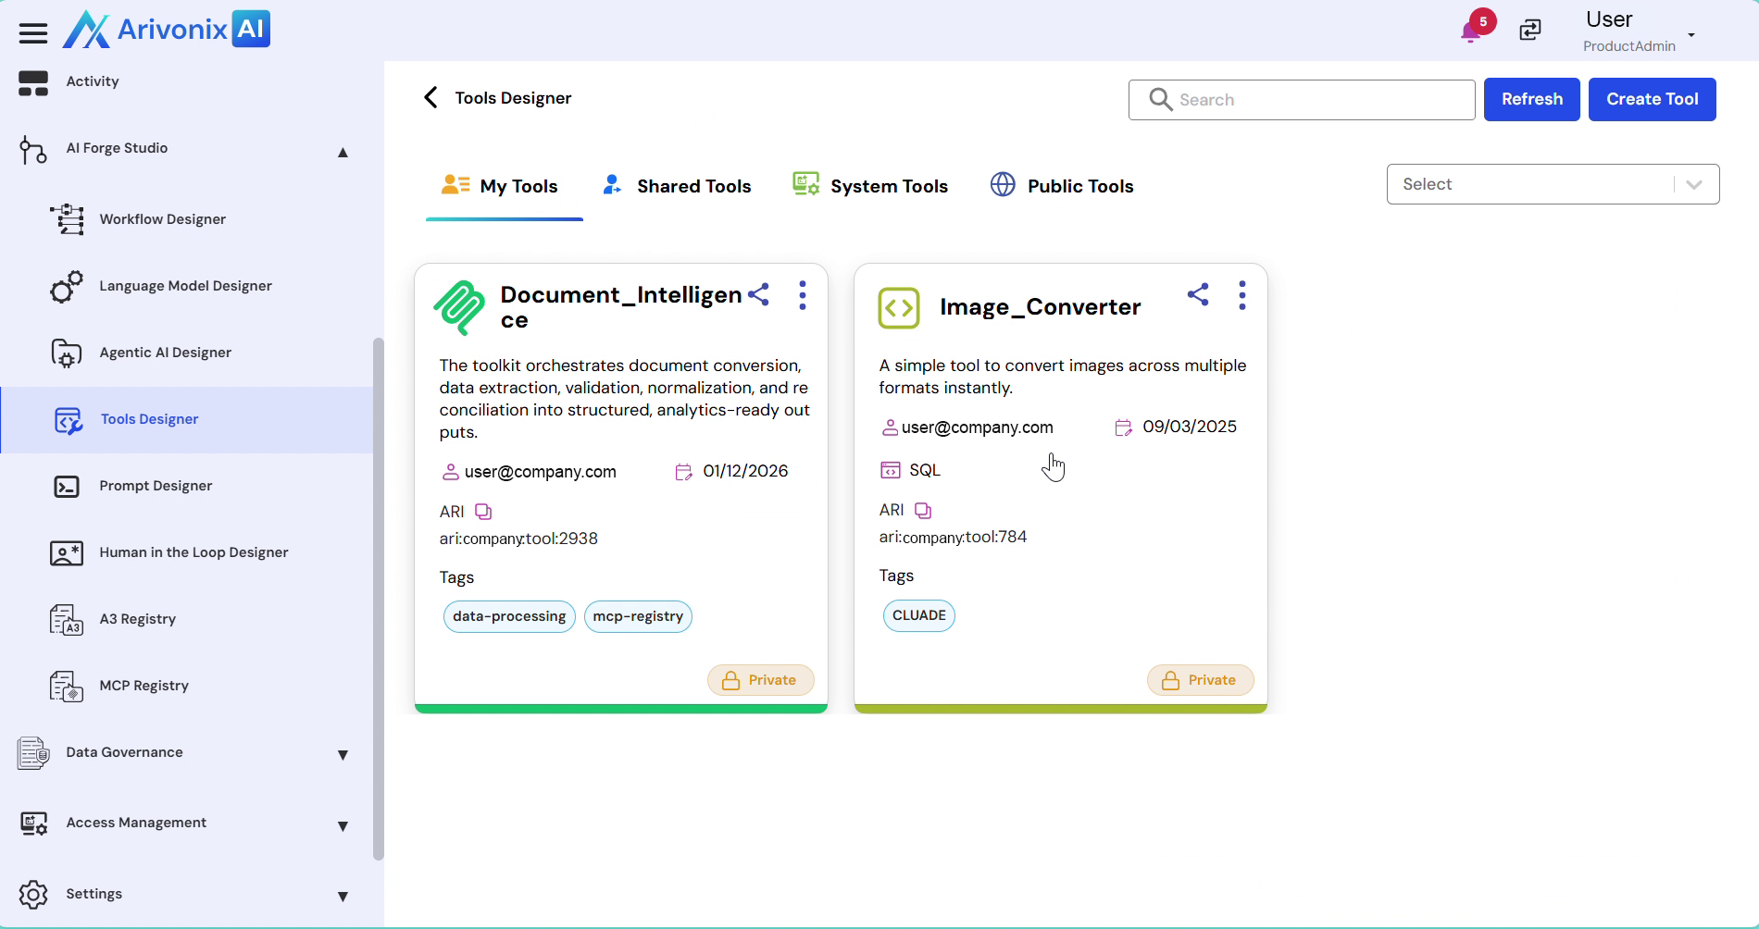The width and height of the screenshot is (1759, 929).
Task: Switch to the System Tools tab
Action: pyautogui.click(x=870, y=186)
